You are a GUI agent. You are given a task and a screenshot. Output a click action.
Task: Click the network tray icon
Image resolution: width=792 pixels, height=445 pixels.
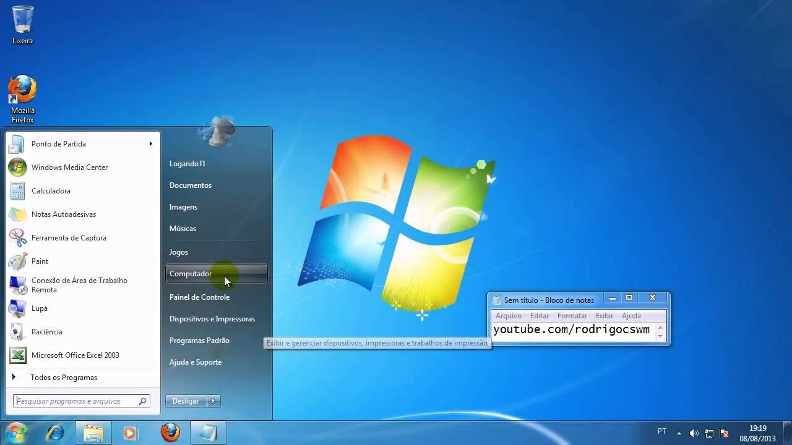709,434
